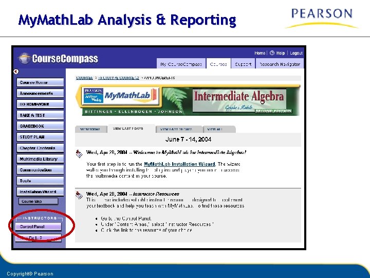Click the 'ANNOUNCEMENTS' breadcrumb text

coord(159,78)
